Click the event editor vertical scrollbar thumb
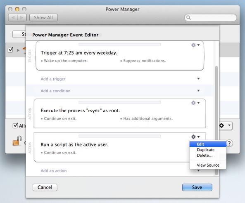This screenshot has width=245, height=203. tap(216, 120)
